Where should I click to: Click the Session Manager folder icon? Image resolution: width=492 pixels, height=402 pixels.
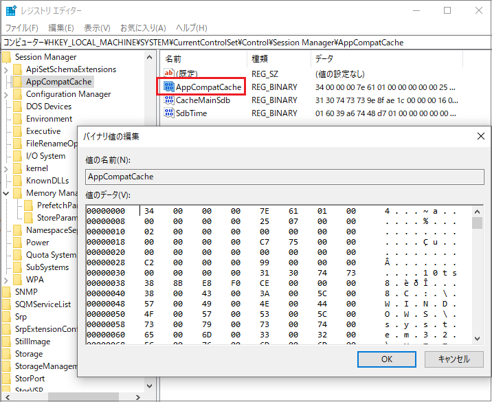pyautogui.click(x=7, y=57)
